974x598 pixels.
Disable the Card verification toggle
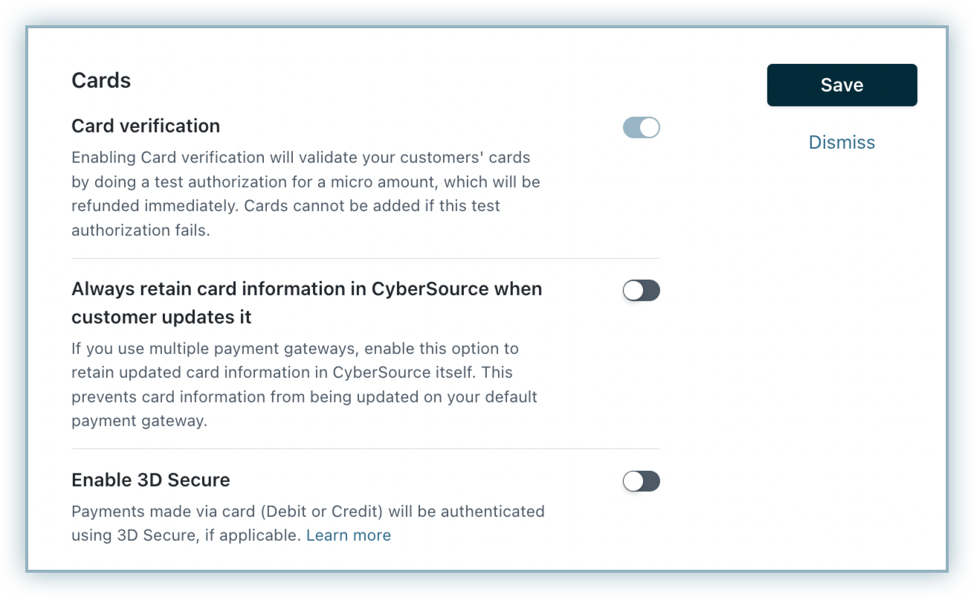[641, 127]
